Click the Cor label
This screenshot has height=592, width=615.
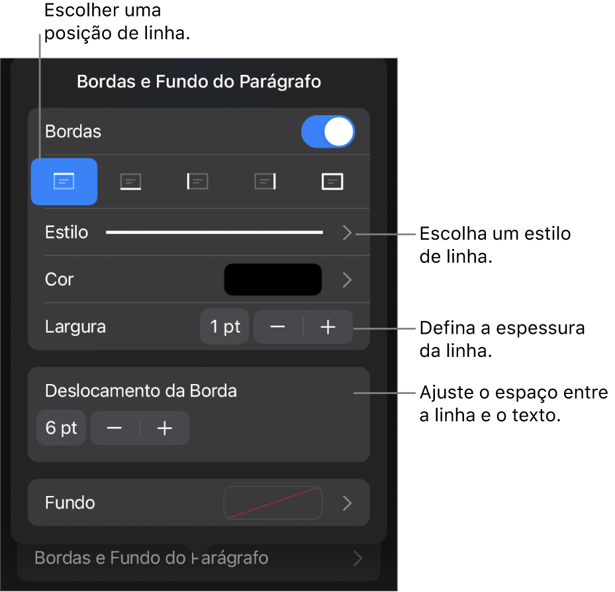59,279
